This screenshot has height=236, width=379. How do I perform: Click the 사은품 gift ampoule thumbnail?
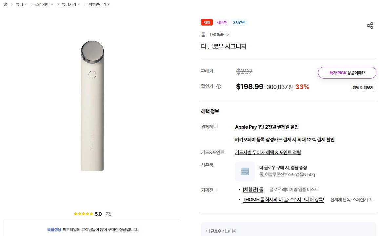click(x=245, y=172)
